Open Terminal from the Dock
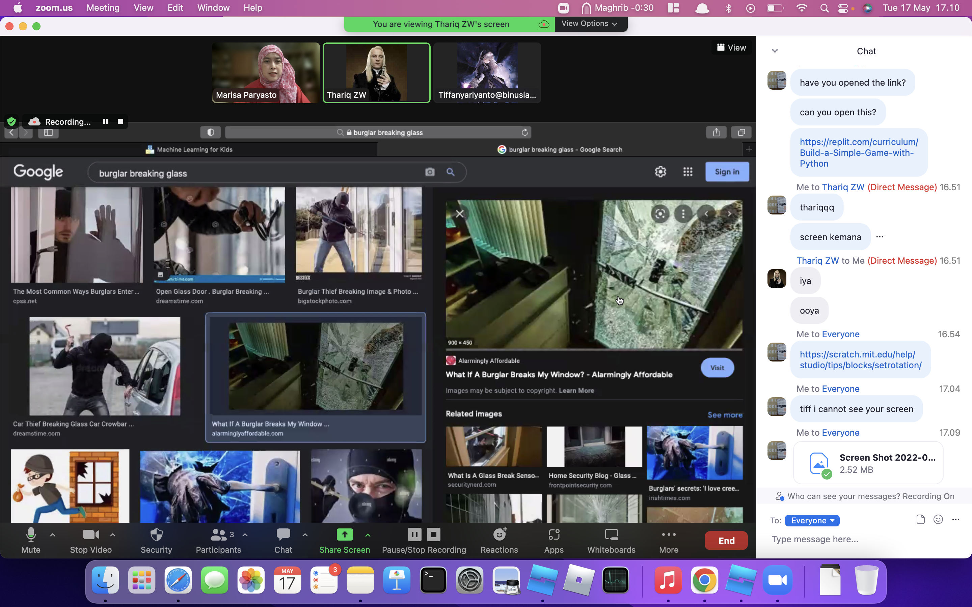972x607 pixels. (433, 580)
